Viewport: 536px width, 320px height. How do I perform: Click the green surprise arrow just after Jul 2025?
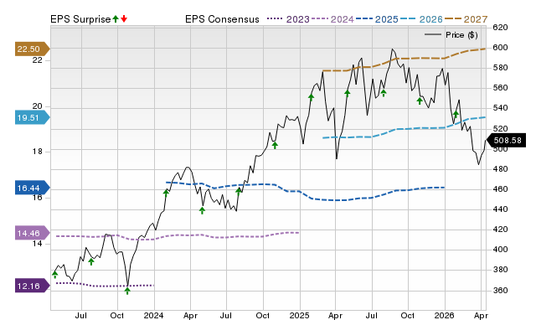pos(384,93)
